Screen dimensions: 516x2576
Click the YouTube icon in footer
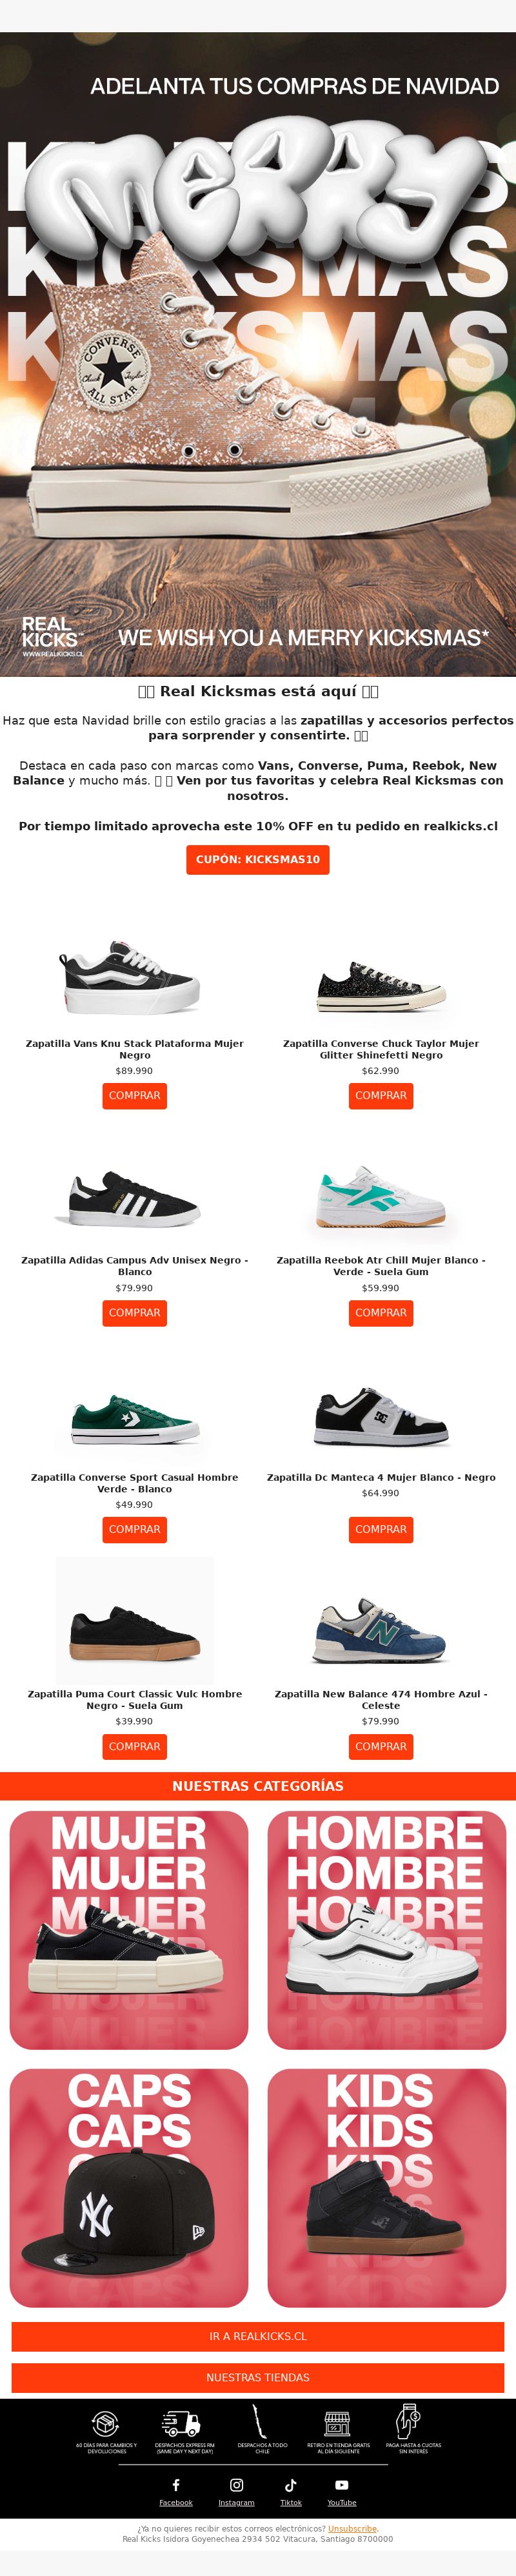342,2485
